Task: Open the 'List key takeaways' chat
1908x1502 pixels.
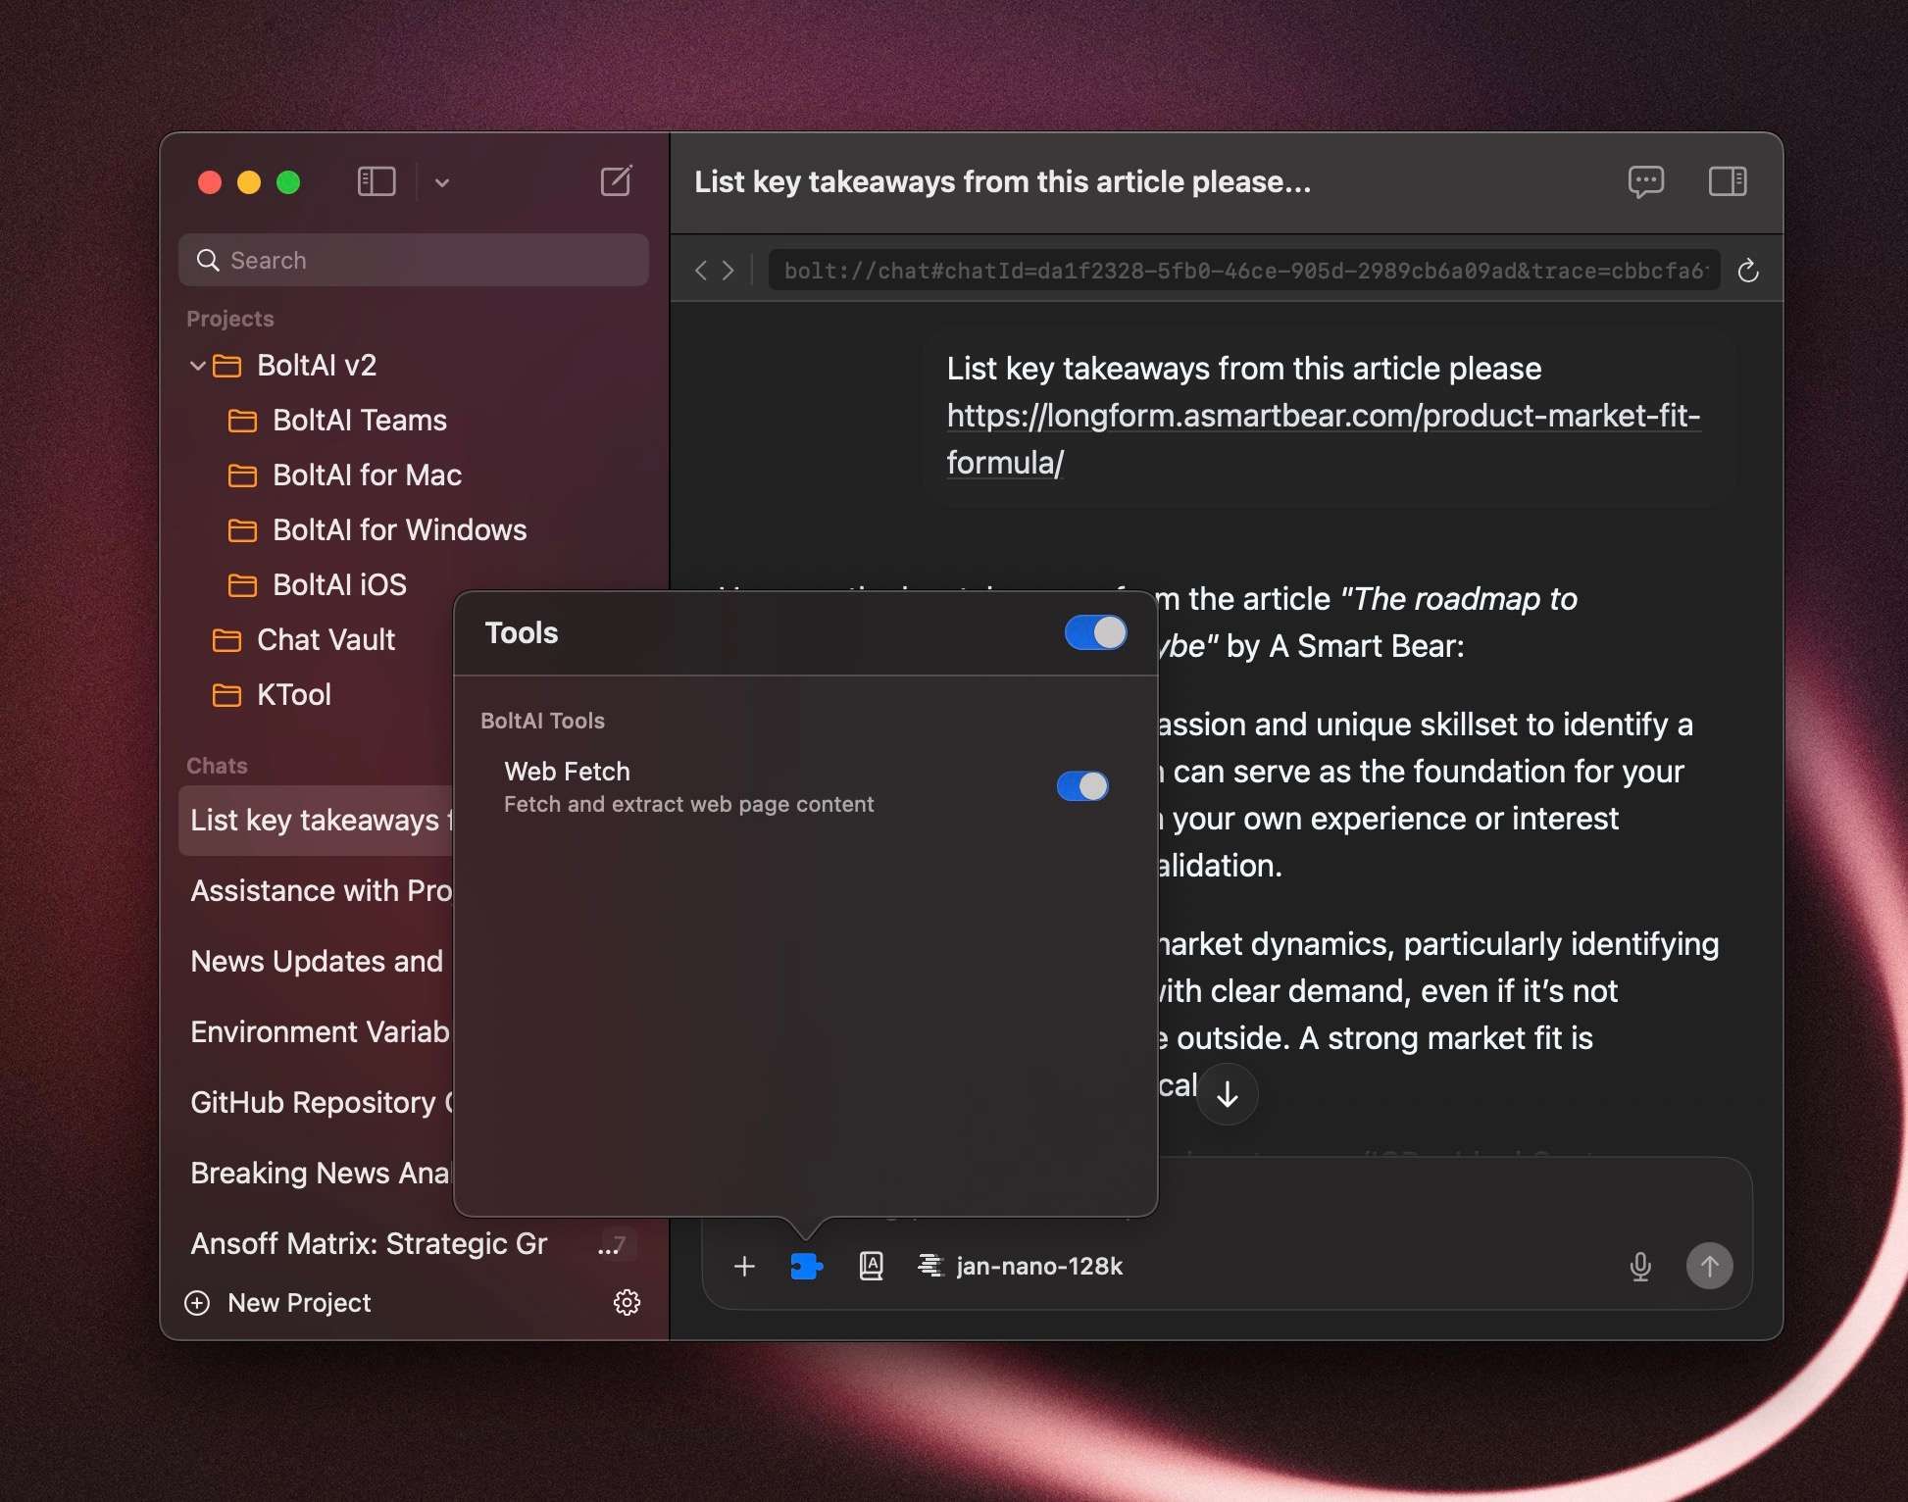Action: pyautogui.click(x=317, y=821)
